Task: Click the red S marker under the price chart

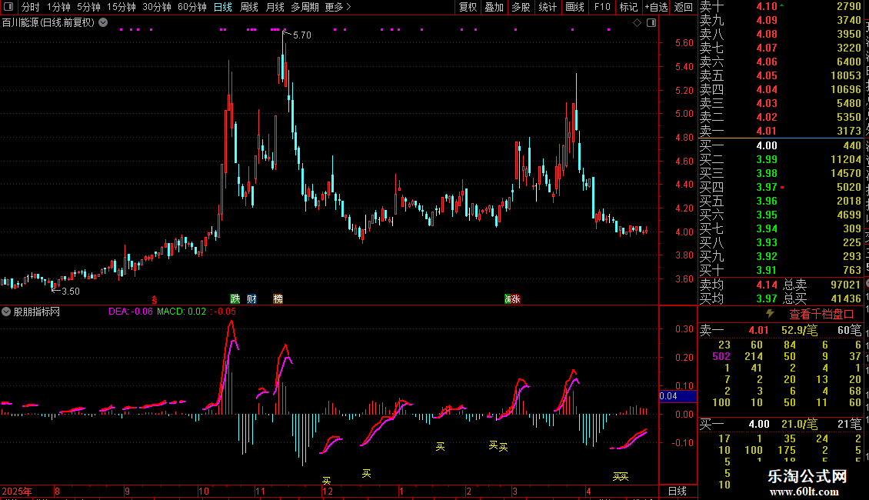Action: click(155, 300)
